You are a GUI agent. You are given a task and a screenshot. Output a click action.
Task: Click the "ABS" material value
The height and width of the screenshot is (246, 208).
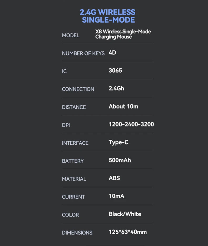pyautogui.click(x=114, y=178)
